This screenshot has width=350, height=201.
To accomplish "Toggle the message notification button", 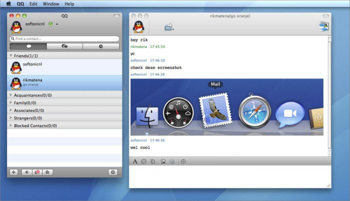I will coord(37,172).
